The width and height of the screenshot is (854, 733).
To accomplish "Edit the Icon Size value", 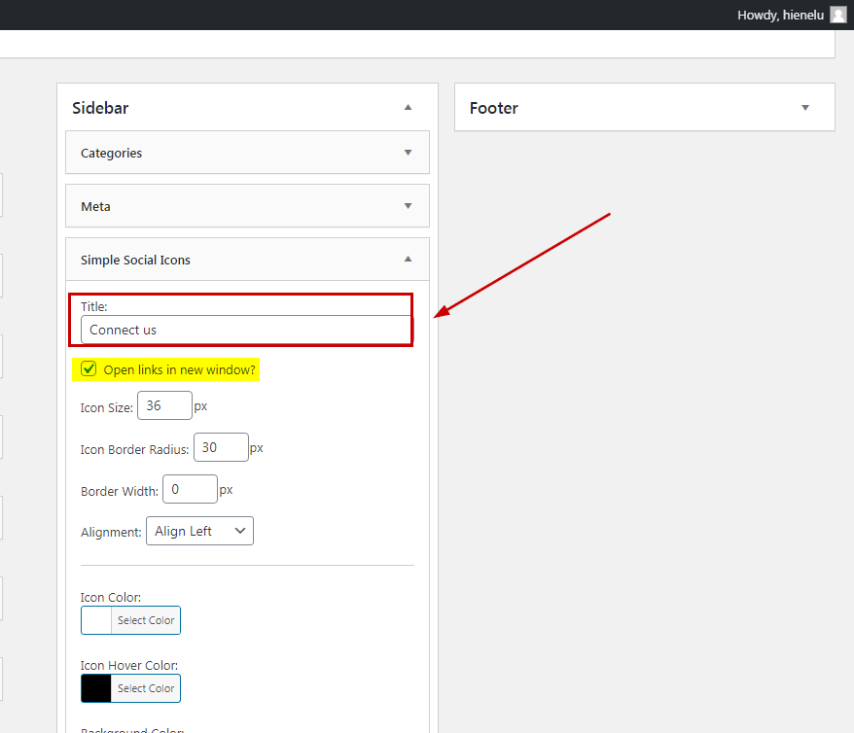I will pyautogui.click(x=164, y=405).
